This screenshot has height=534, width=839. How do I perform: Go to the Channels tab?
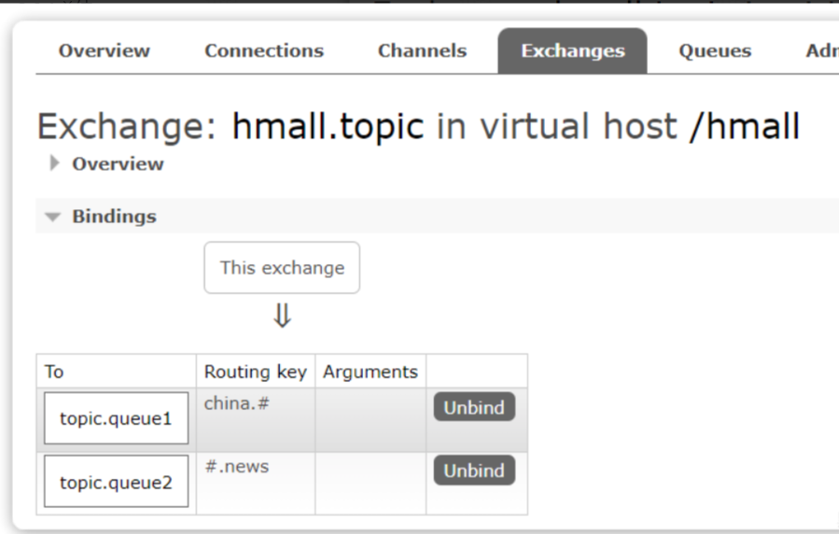[422, 51]
